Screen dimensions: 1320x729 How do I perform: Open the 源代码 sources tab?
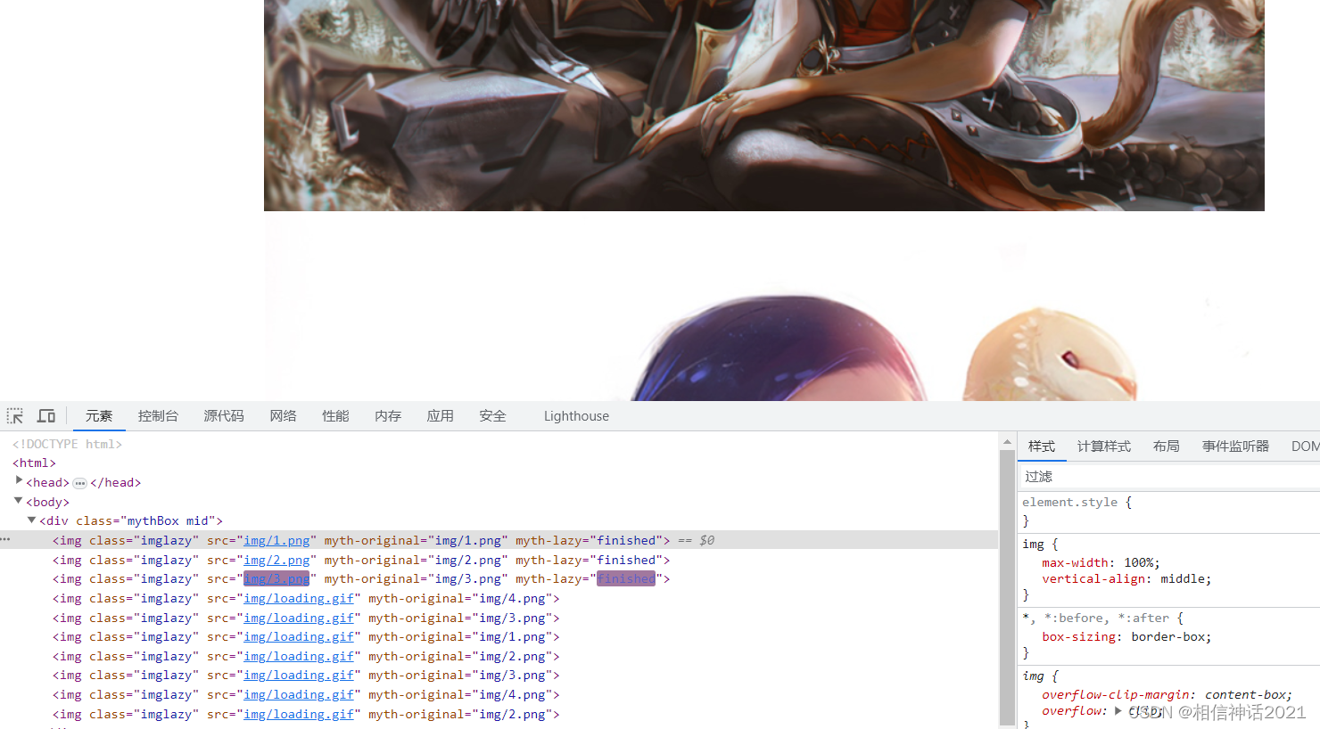224,416
